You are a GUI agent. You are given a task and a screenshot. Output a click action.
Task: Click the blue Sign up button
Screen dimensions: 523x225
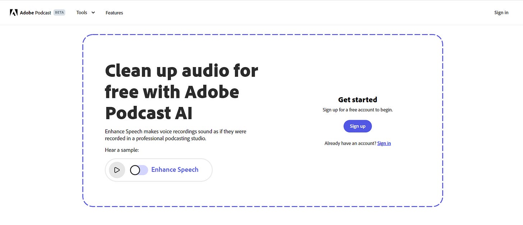pos(357,126)
